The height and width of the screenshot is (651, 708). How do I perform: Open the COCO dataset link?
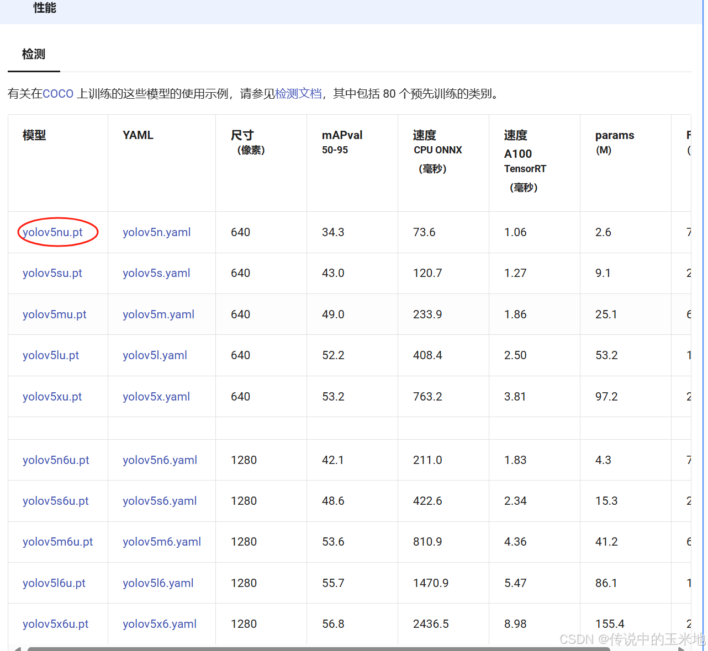pos(58,94)
